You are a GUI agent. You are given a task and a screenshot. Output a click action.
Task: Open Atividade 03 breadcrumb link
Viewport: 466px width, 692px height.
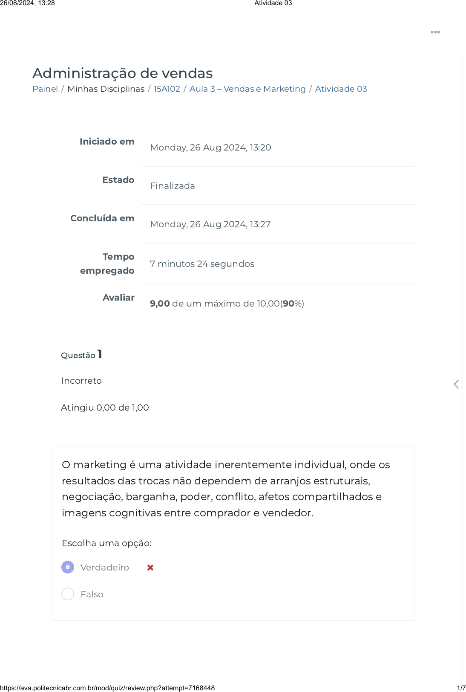pyautogui.click(x=341, y=89)
